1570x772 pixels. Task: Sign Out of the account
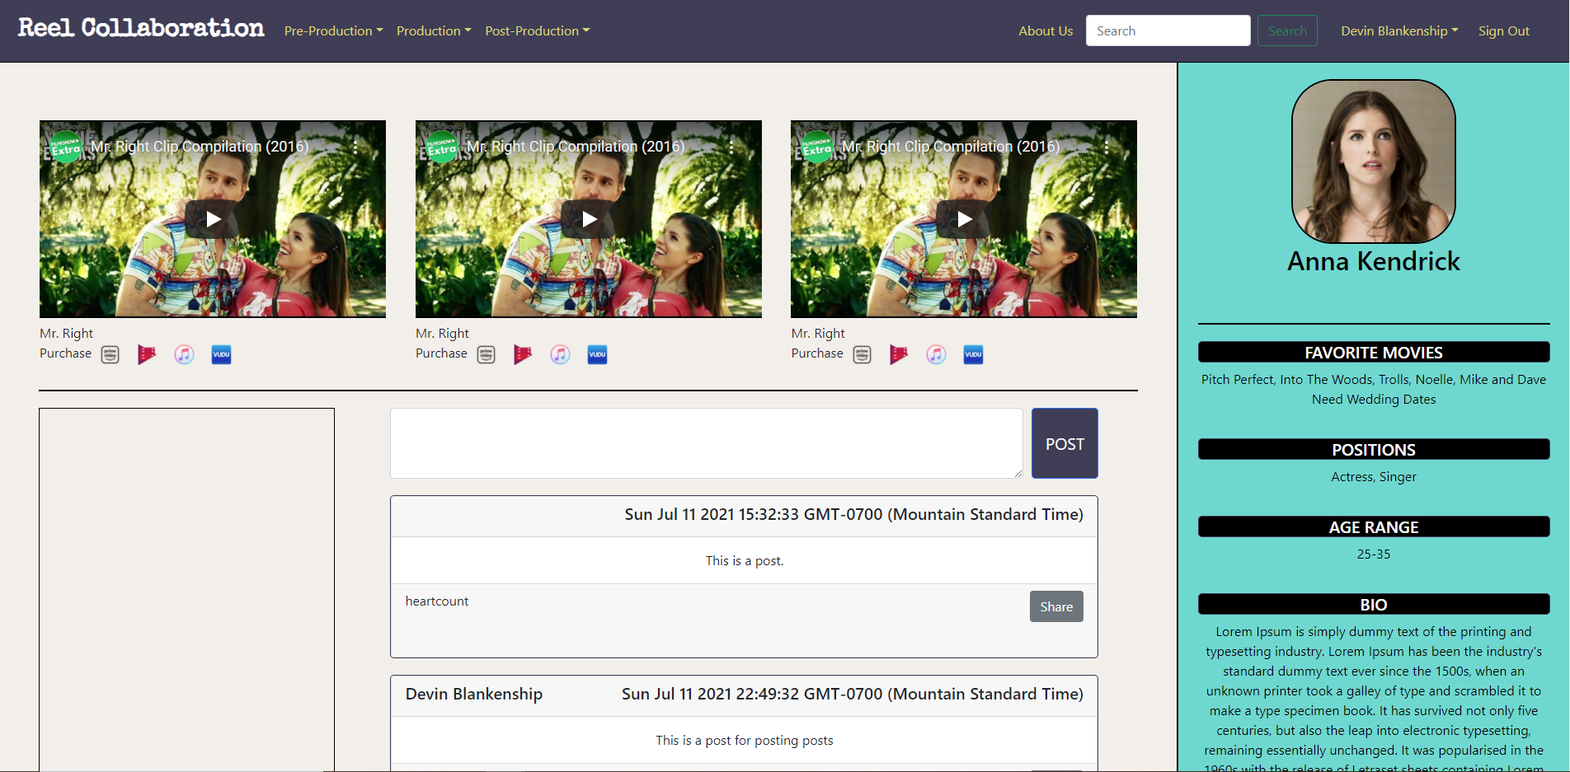point(1503,30)
